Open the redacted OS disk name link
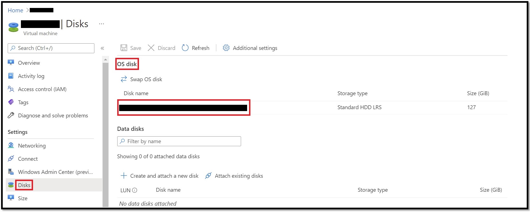This screenshot has height=212, width=530. [183, 108]
